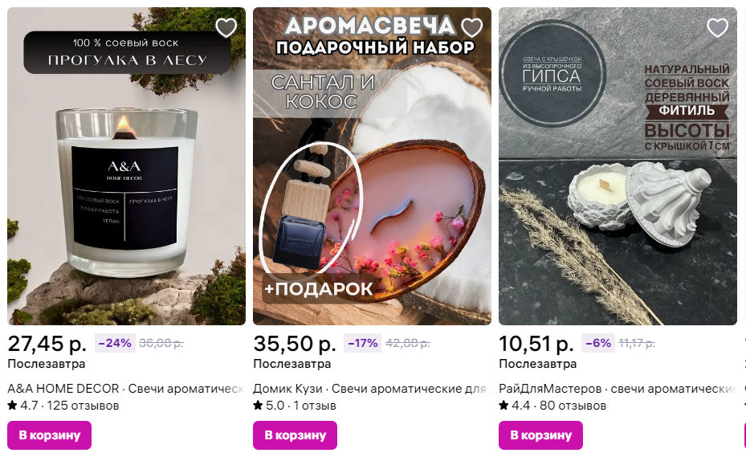The image size is (746, 457).
Task: Open the Прогулка в лесу candle image
Action: [x=127, y=166]
